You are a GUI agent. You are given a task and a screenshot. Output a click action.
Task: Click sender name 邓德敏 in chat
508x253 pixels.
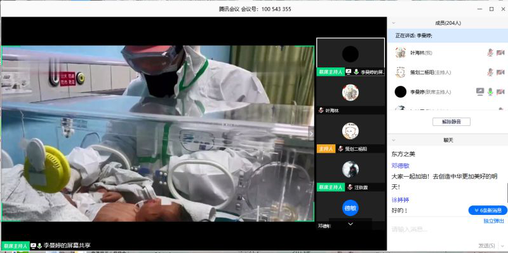[x=401, y=166]
